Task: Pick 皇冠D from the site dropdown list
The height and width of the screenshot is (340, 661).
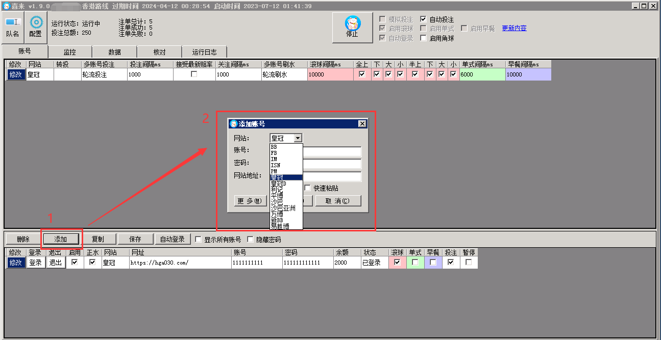Action: point(286,184)
